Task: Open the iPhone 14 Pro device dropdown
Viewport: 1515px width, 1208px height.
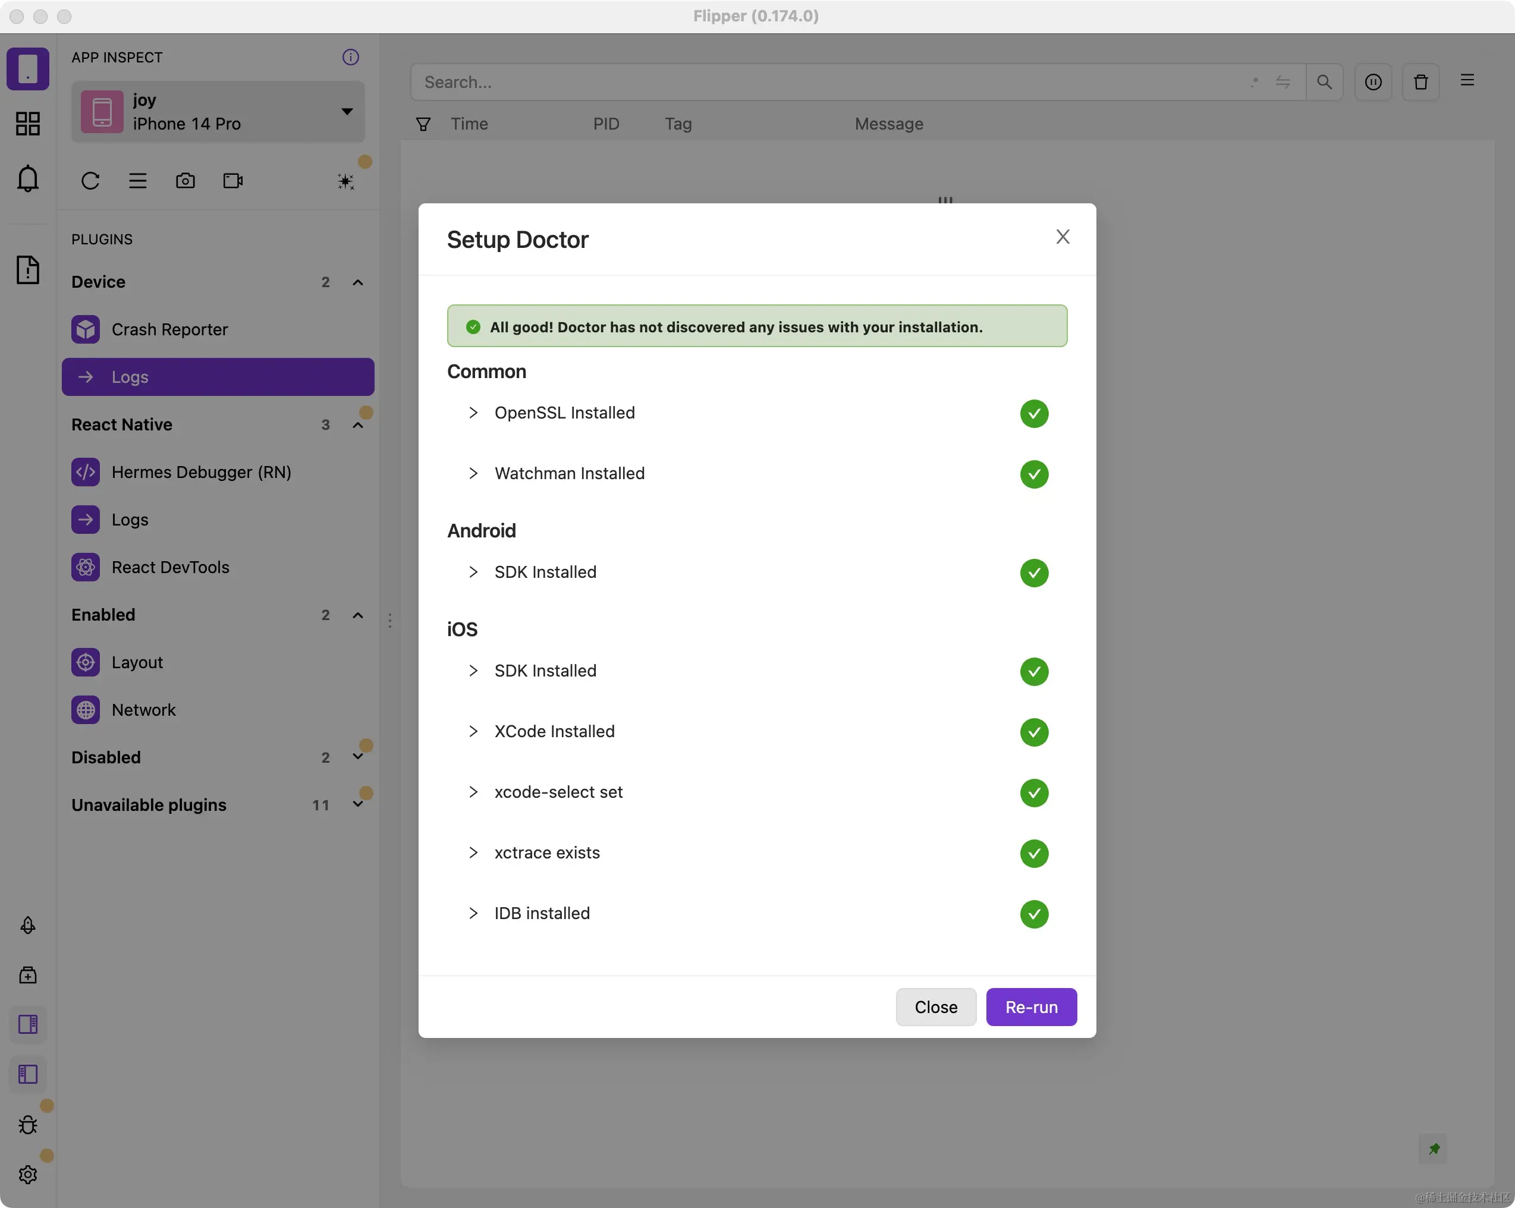Action: [x=218, y=112]
